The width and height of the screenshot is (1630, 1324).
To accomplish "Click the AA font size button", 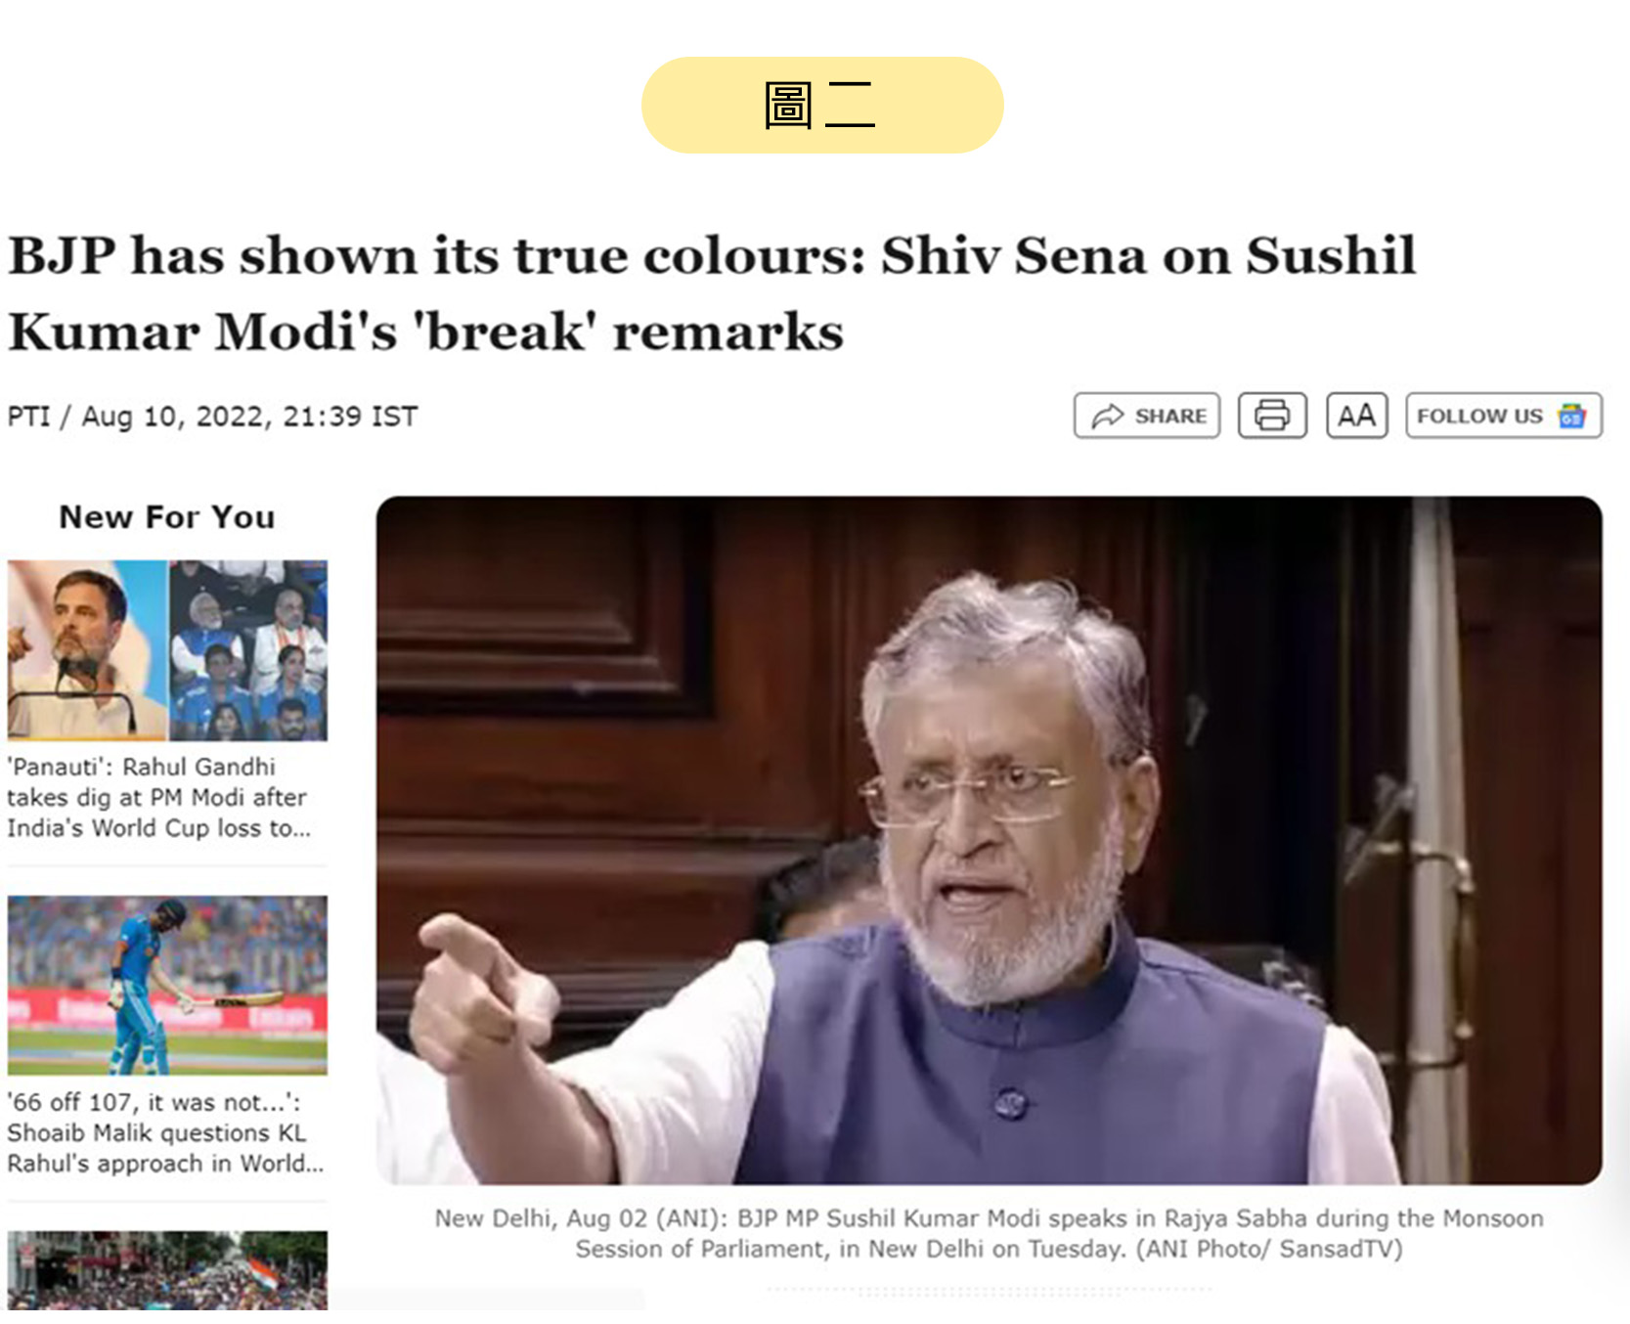I will coord(1356,416).
